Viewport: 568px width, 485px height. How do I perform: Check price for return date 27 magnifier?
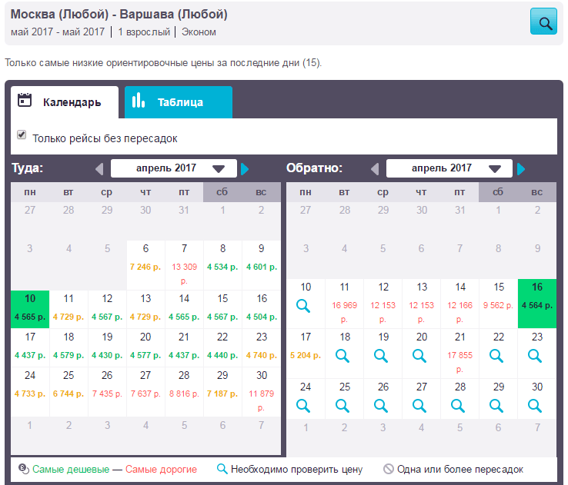(x=419, y=406)
